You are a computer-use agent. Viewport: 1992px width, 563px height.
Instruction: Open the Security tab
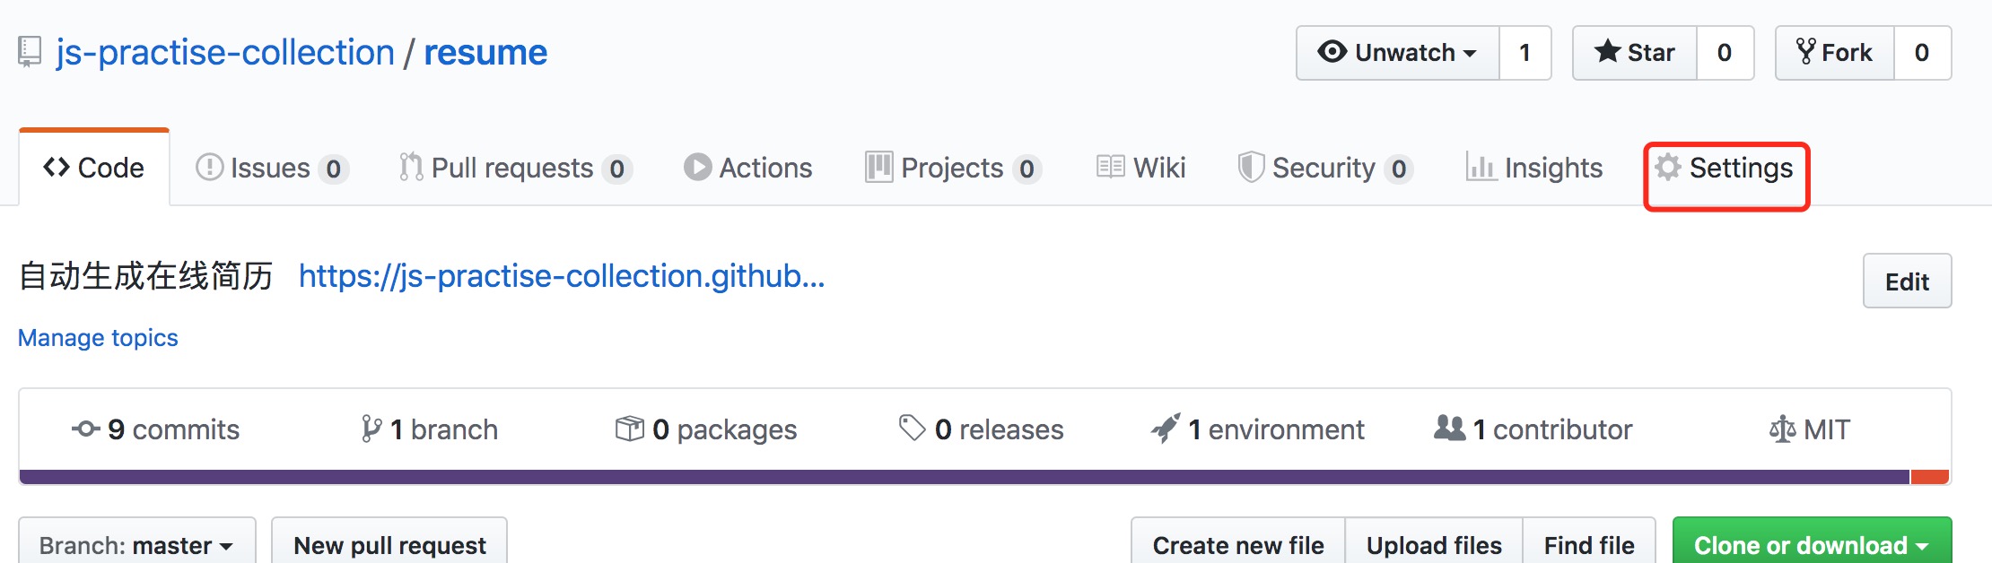point(1325,168)
